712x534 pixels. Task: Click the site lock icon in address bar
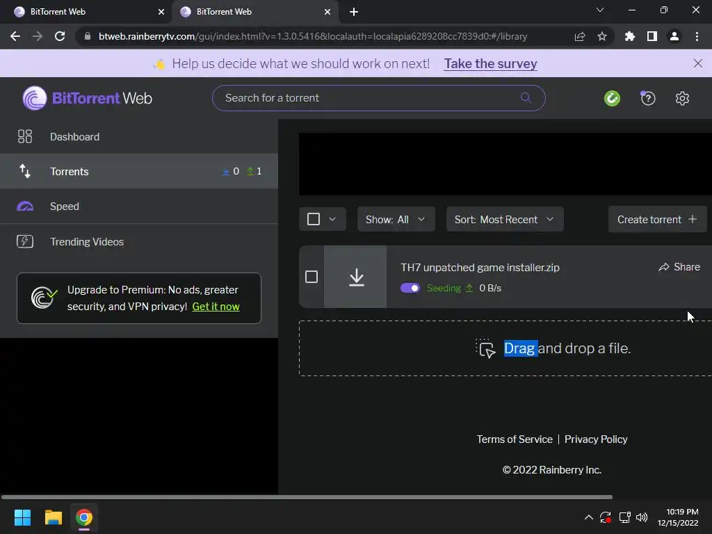point(87,36)
